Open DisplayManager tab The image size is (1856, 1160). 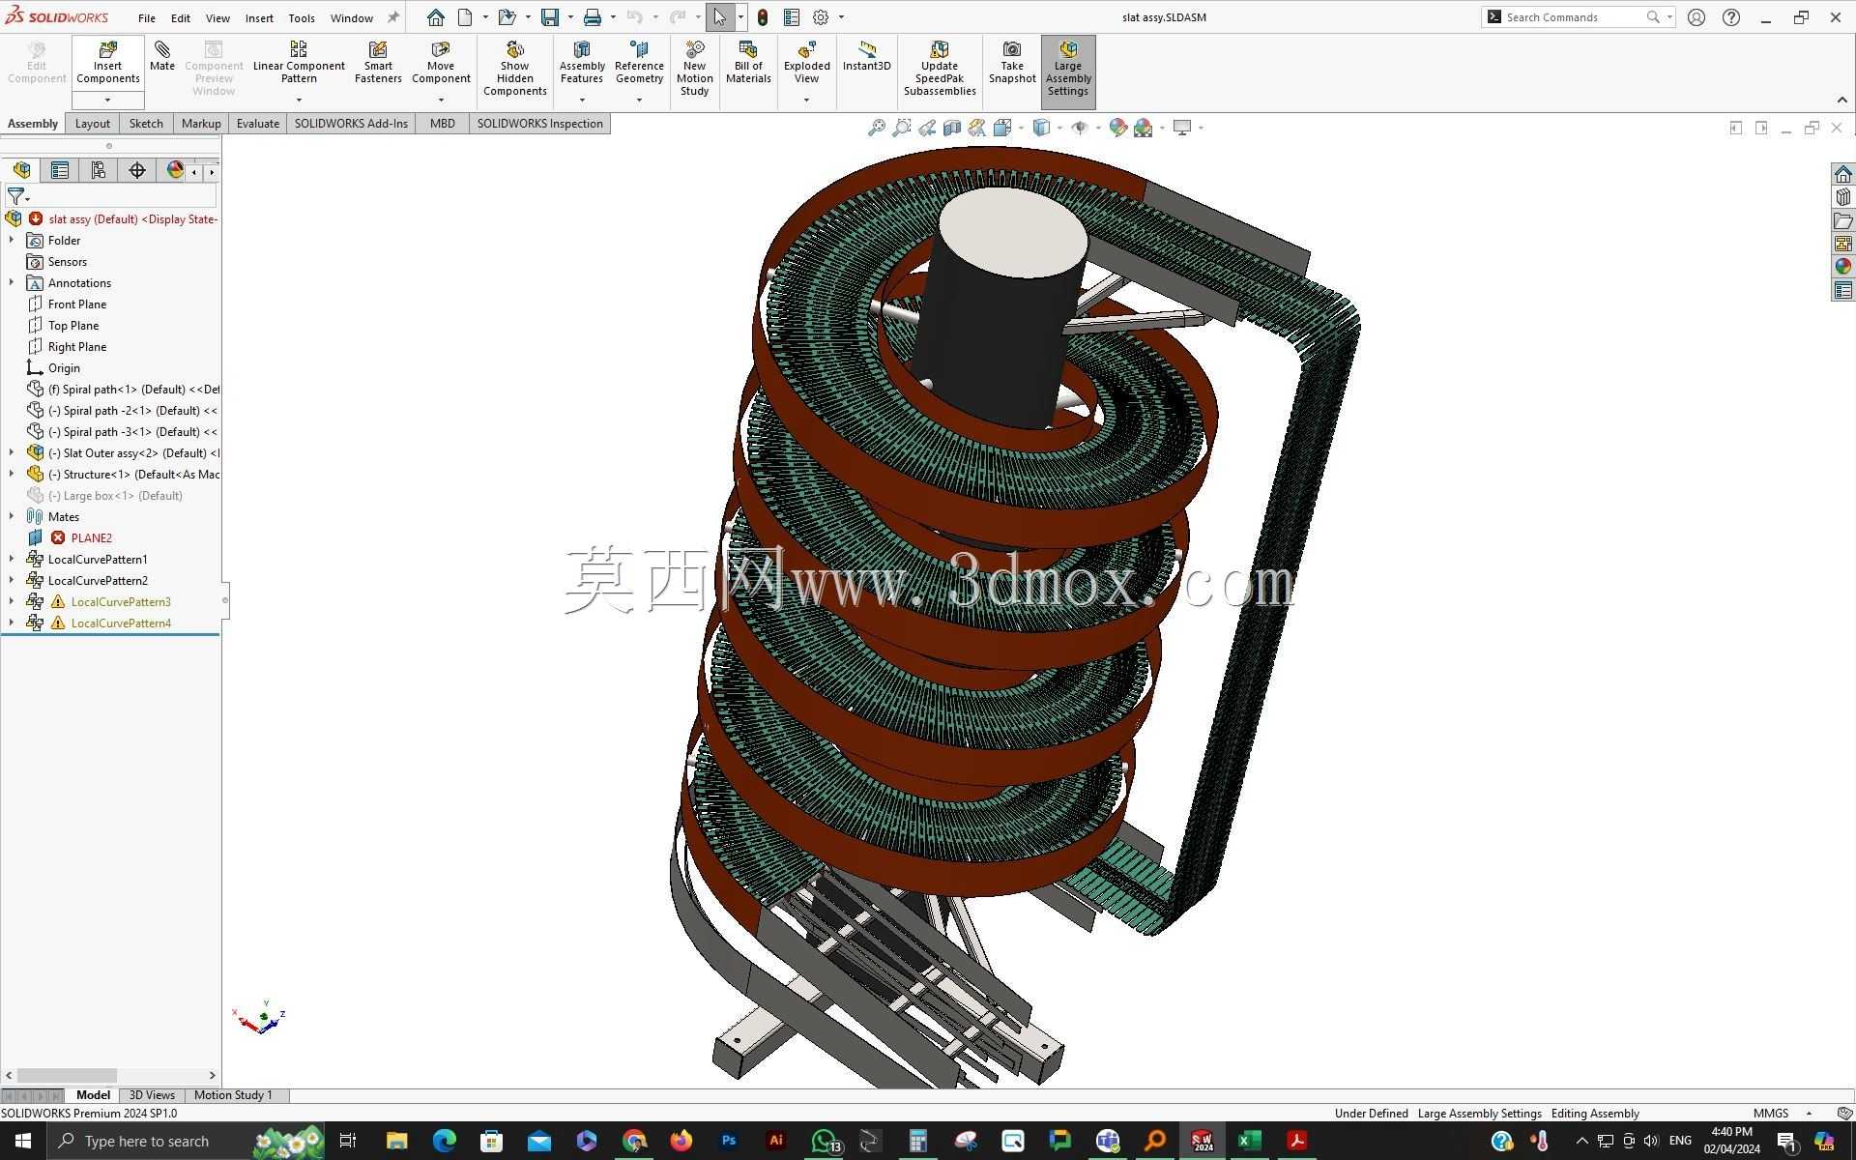tap(175, 170)
